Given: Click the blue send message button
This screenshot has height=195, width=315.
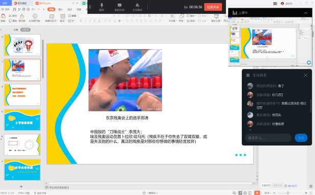Looking at the screenshot, I should pos(301,138).
